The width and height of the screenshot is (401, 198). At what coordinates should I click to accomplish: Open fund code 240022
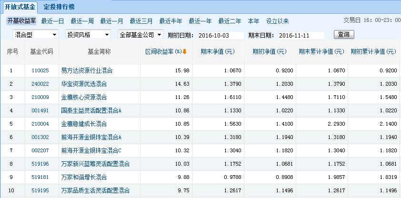click(40, 84)
